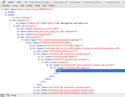The image size is (125, 97).
Task: Collapse div class="wrapper" node
Action: 43,62
